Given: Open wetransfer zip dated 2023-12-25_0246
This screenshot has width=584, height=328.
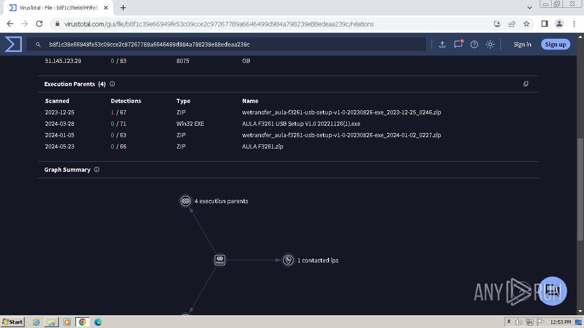Looking at the screenshot, I should [x=341, y=112].
